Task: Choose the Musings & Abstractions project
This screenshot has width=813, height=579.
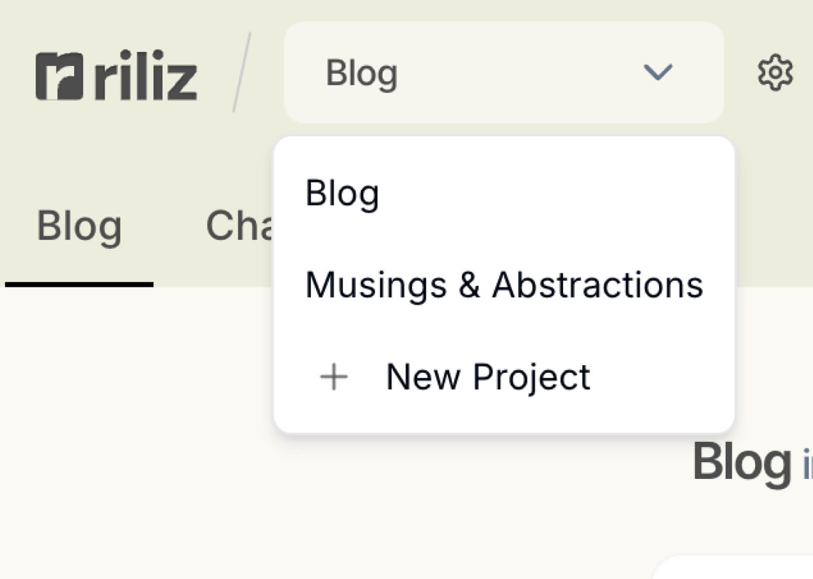Action: point(504,285)
